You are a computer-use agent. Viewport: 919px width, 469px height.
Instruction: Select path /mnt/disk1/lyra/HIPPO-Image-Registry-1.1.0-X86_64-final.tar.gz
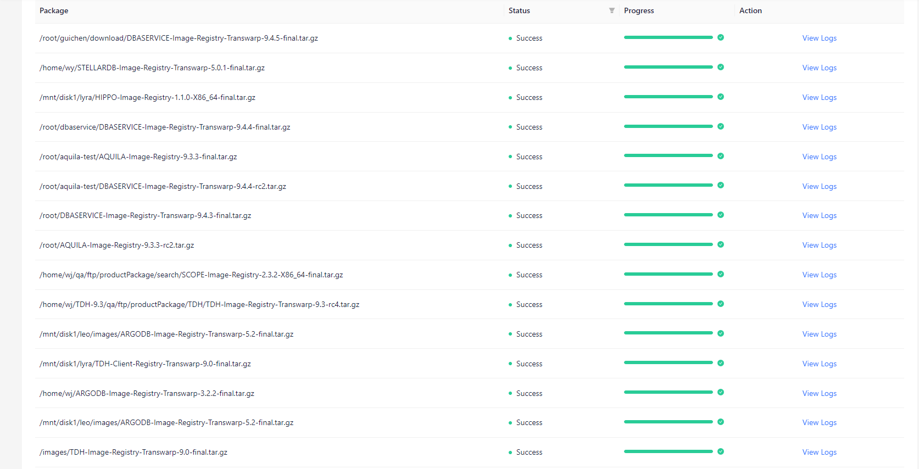pyautogui.click(x=147, y=97)
